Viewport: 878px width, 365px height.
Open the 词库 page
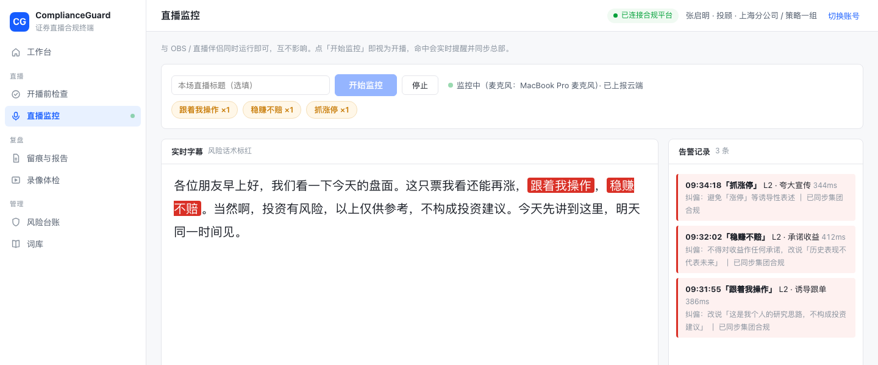click(73, 245)
